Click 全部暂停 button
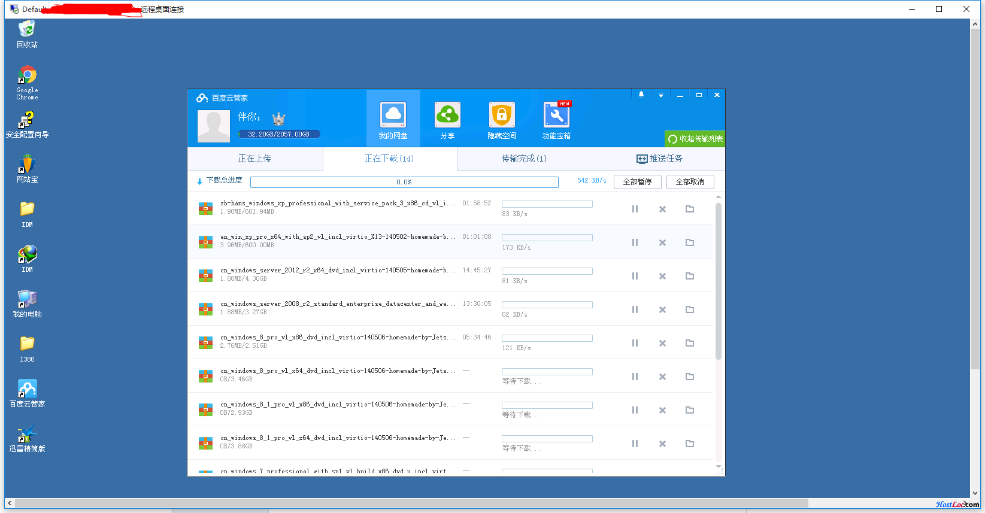985x513 pixels. (637, 182)
